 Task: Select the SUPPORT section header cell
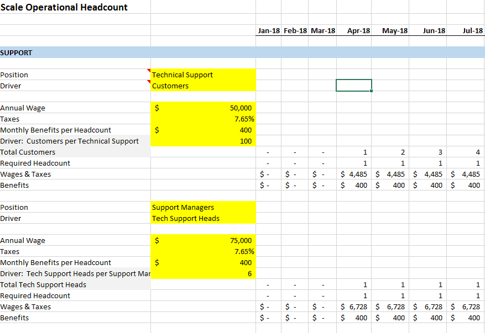(x=75, y=52)
